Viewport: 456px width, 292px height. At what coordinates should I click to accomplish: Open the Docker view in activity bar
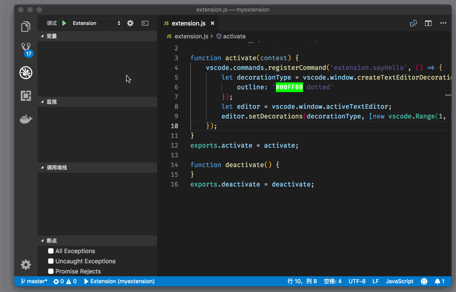pos(26,119)
